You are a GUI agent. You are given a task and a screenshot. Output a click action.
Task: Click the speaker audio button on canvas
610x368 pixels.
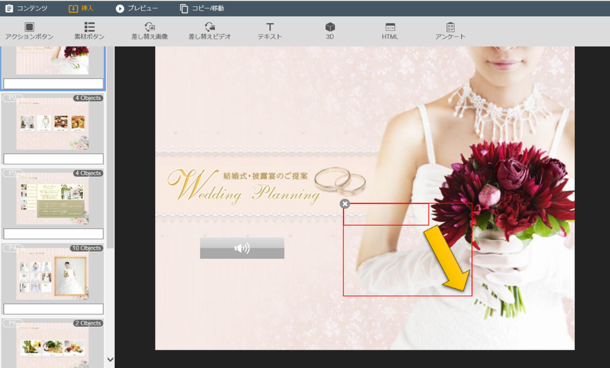[242, 248]
